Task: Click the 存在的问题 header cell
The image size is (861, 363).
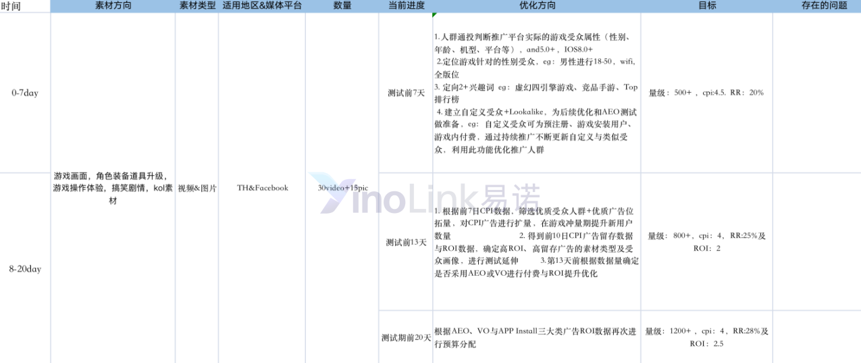Action: click(817, 5)
